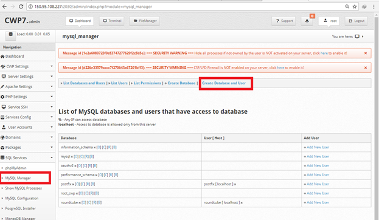The width and height of the screenshot is (379, 220).
Task: Click [C] for mysql database
Action: pos(81,156)
